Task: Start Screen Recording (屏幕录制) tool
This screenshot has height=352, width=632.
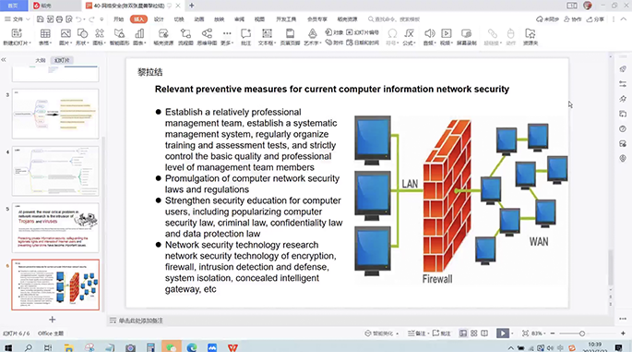Action: tap(466, 37)
